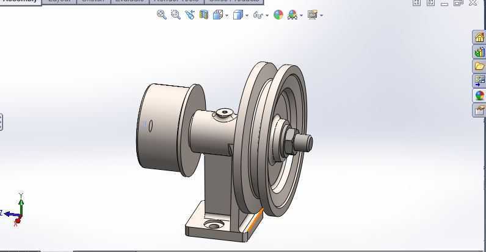486x252 pixels.
Task: Click the Apply Scene icon
Action: click(292, 15)
